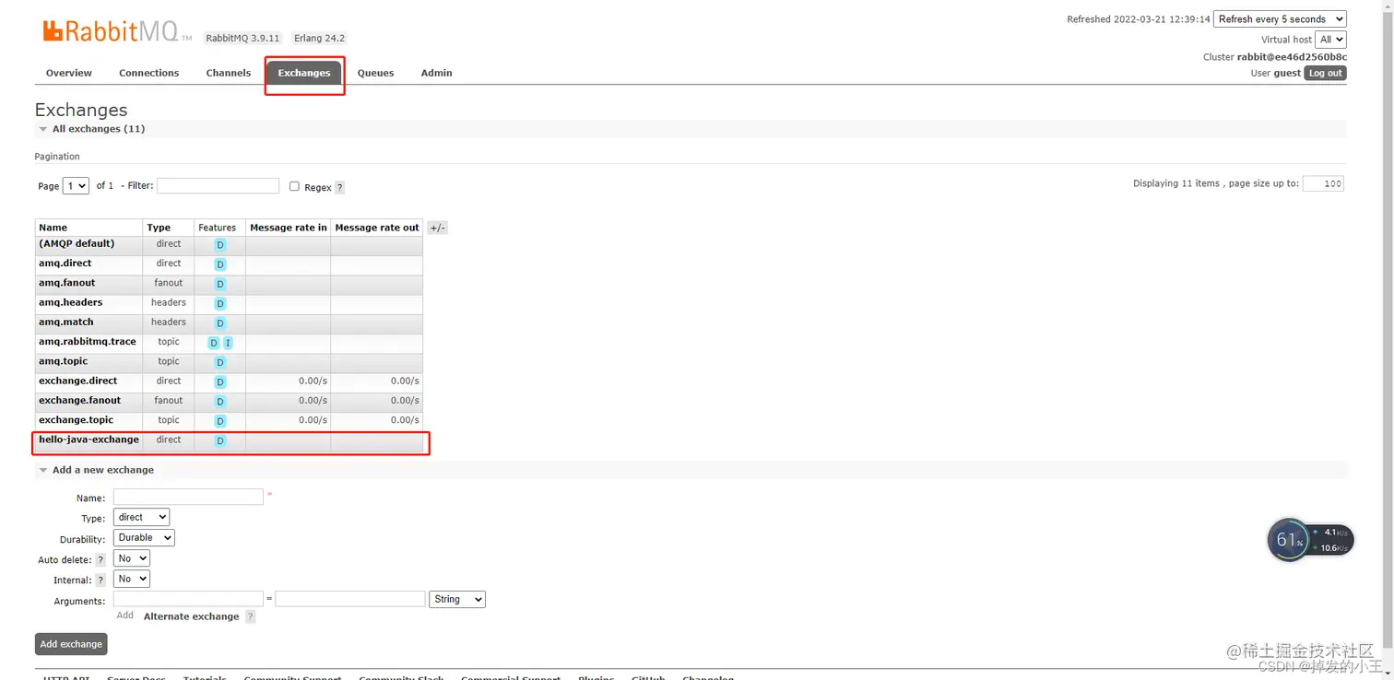This screenshot has width=1394, height=680.
Task: Go to the Admin tab
Action: point(437,73)
